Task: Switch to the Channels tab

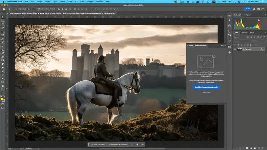Action: (244, 32)
